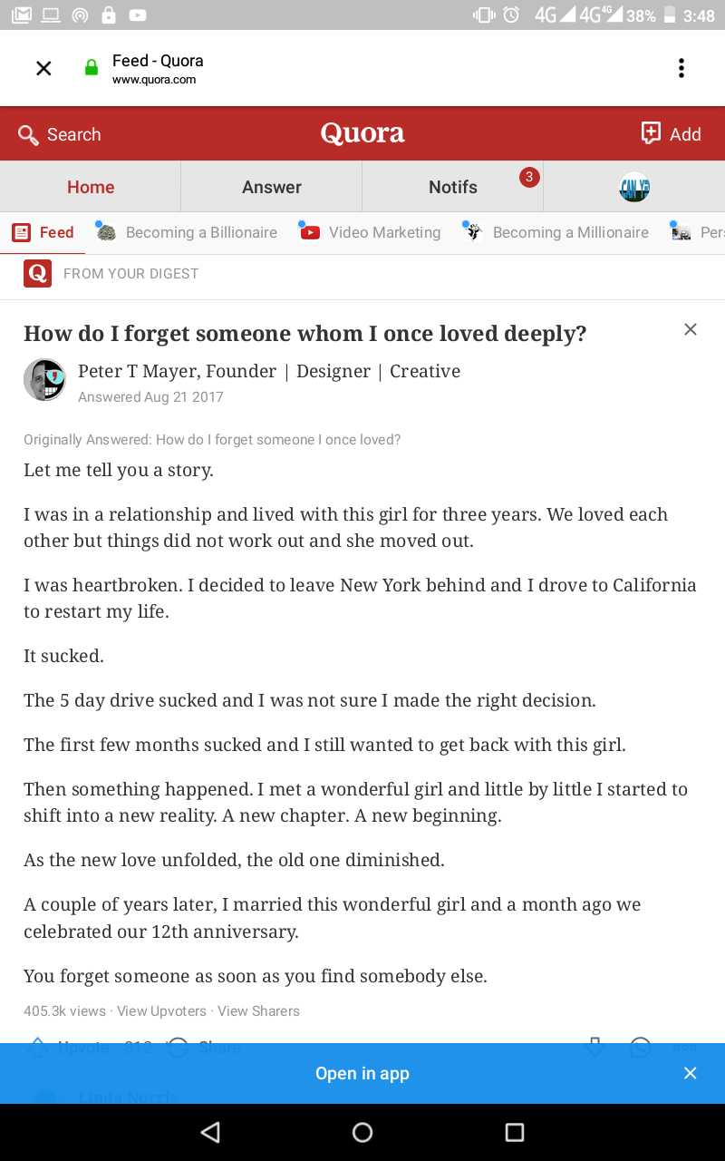Tap the Search magnifier icon

28,135
